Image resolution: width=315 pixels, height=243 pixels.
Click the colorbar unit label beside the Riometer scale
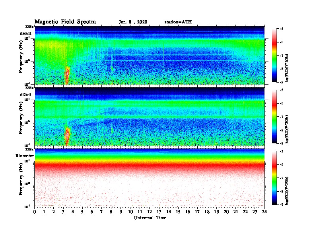point(286,191)
